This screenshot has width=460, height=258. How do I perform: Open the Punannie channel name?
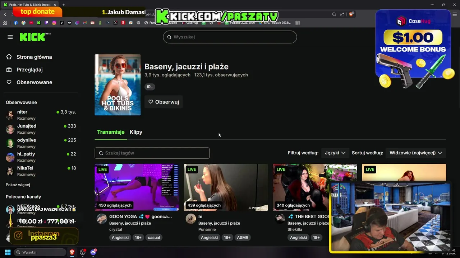pyautogui.click(x=207, y=229)
